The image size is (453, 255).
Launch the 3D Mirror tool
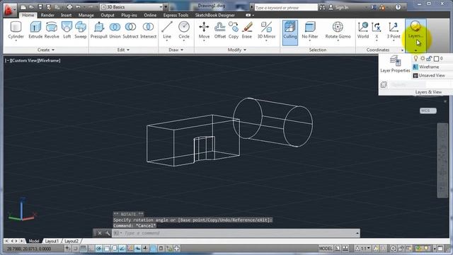point(266,30)
